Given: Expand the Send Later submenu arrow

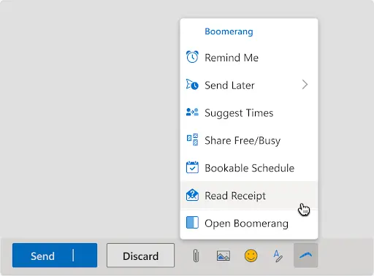Looking at the screenshot, I should click(x=305, y=85).
